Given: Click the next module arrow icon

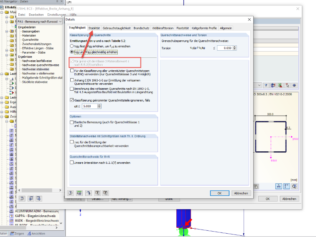Looking at the screenshot, I should click(39, 198).
